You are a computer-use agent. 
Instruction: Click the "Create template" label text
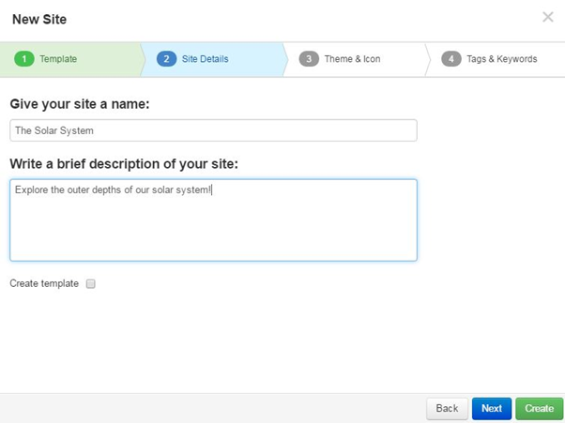click(44, 283)
